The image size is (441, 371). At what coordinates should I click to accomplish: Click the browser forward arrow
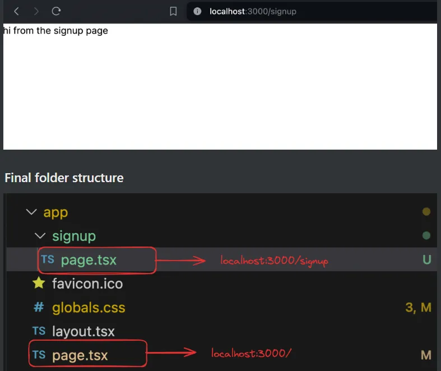[36, 11]
